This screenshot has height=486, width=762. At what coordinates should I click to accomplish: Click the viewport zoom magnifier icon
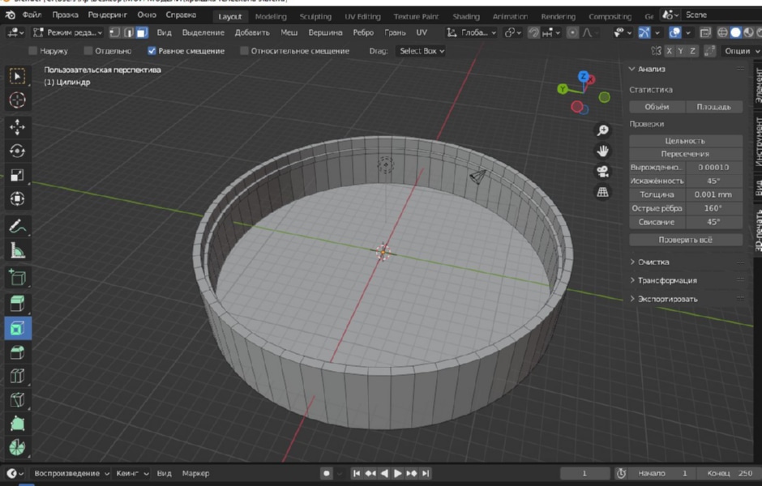click(x=602, y=130)
